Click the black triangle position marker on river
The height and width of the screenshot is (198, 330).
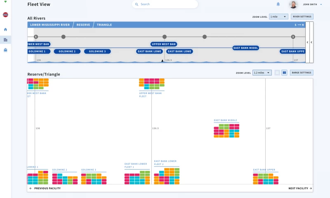pos(162,61)
